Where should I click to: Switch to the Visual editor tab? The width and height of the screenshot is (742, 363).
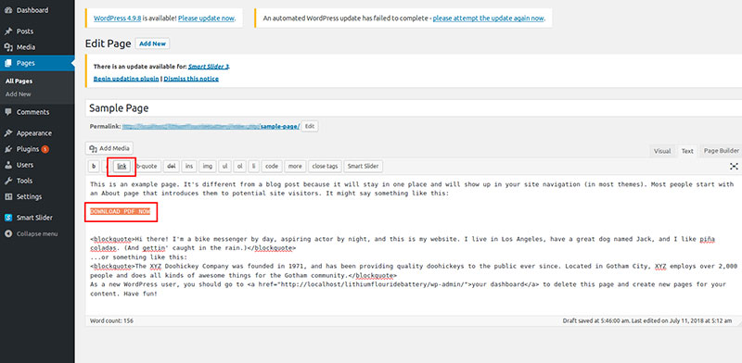(662, 151)
